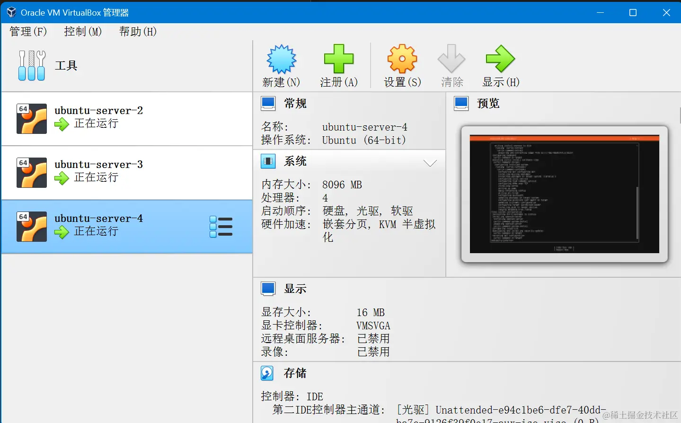
Task: Minimize the VirtualBox Manager window
Action: (x=600, y=12)
